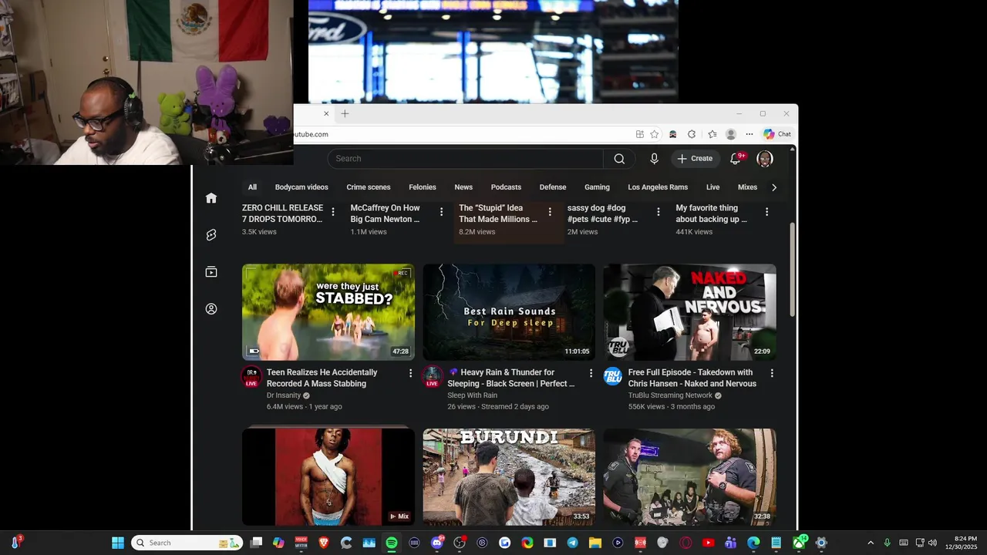Click the YouTube Create button
987x555 pixels.
coord(695,159)
